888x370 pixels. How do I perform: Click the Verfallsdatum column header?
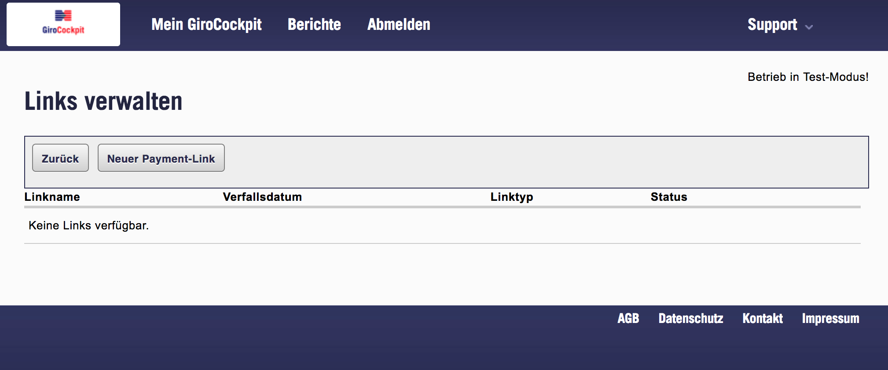[x=262, y=197]
